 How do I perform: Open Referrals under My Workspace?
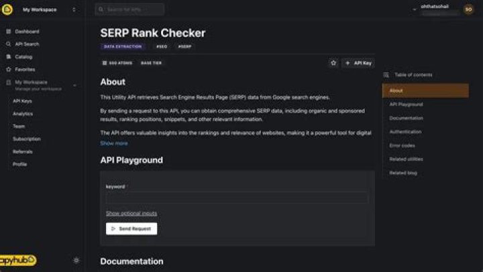click(x=23, y=151)
